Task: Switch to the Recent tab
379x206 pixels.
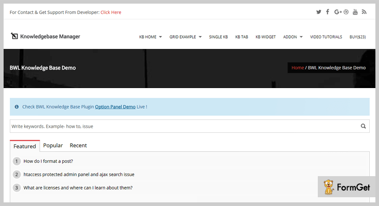Action: point(78,145)
